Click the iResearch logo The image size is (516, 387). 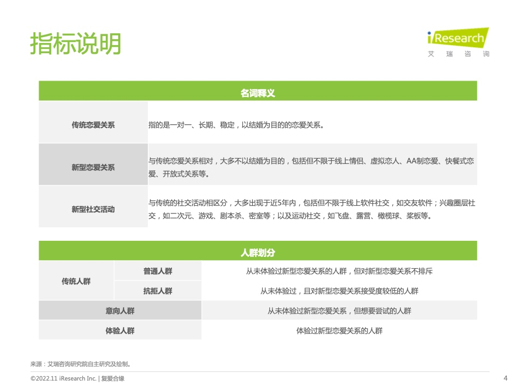[x=458, y=38]
